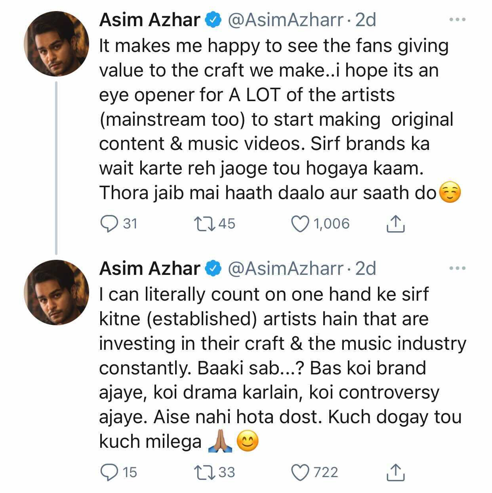Open @AsimAzharr handle in the first tweet

[285, 20]
